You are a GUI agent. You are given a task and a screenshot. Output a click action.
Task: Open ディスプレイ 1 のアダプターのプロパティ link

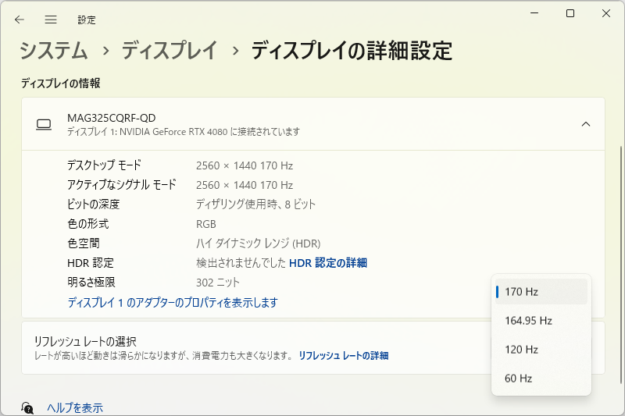point(173,302)
